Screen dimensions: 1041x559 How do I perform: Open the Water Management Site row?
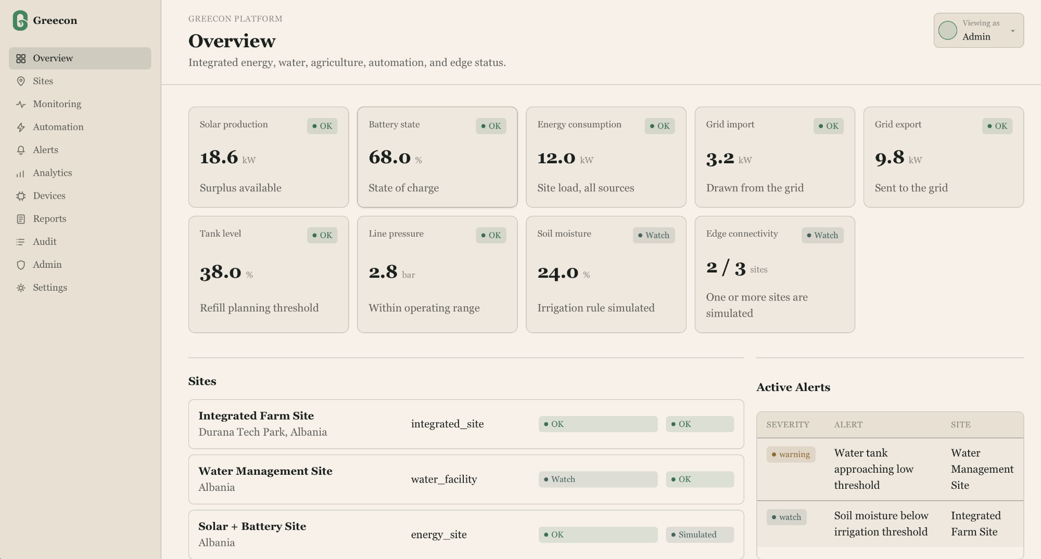466,479
